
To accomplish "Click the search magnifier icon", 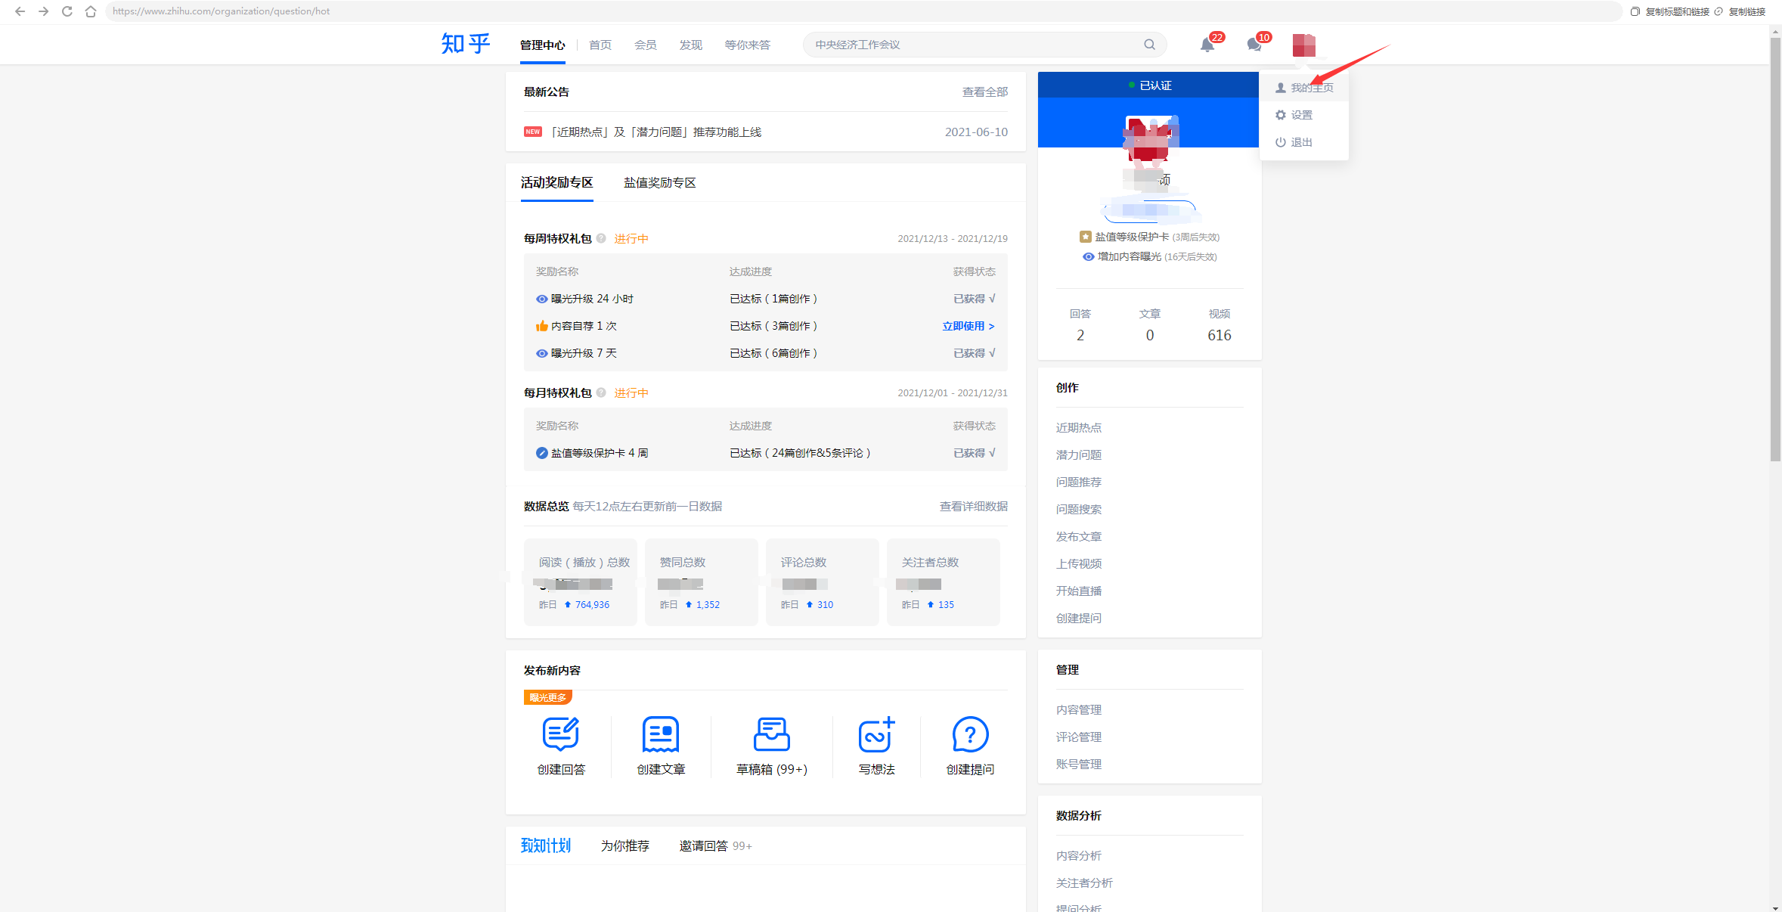I will [1149, 45].
